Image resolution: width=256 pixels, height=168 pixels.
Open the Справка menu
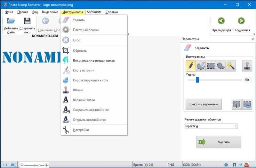(x=111, y=12)
